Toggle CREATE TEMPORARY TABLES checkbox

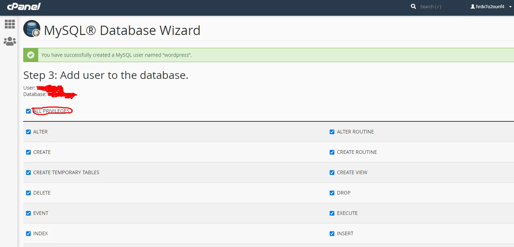click(29, 172)
